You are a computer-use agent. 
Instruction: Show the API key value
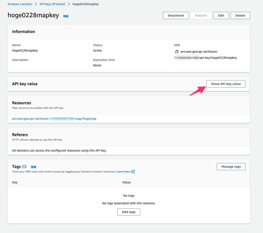tap(226, 84)
